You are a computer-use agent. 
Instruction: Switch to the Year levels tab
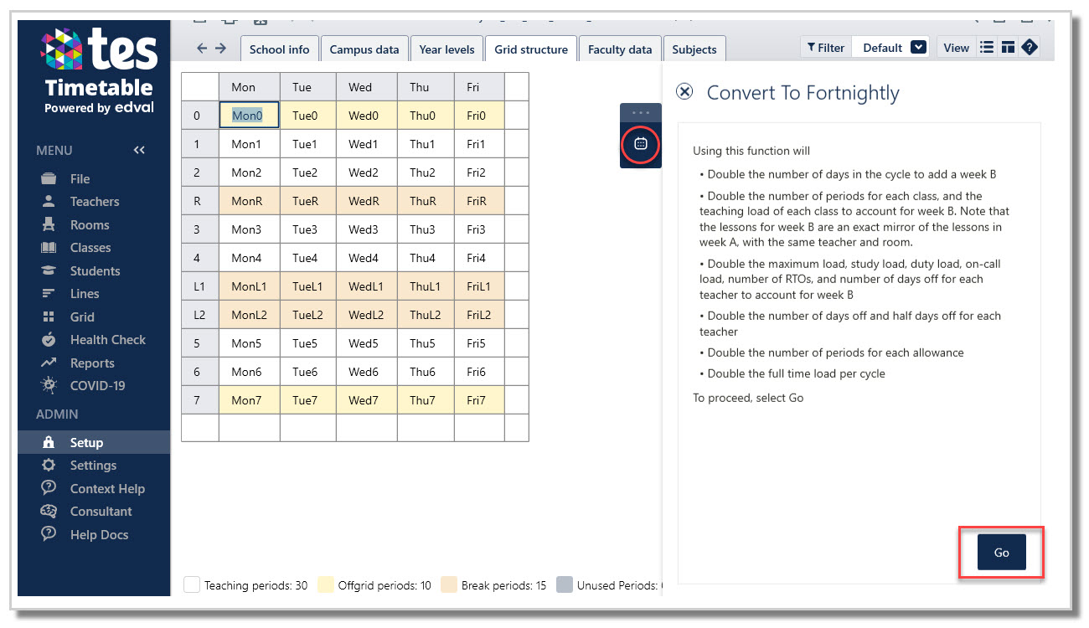pyautogui.click(x=446, y=49)
